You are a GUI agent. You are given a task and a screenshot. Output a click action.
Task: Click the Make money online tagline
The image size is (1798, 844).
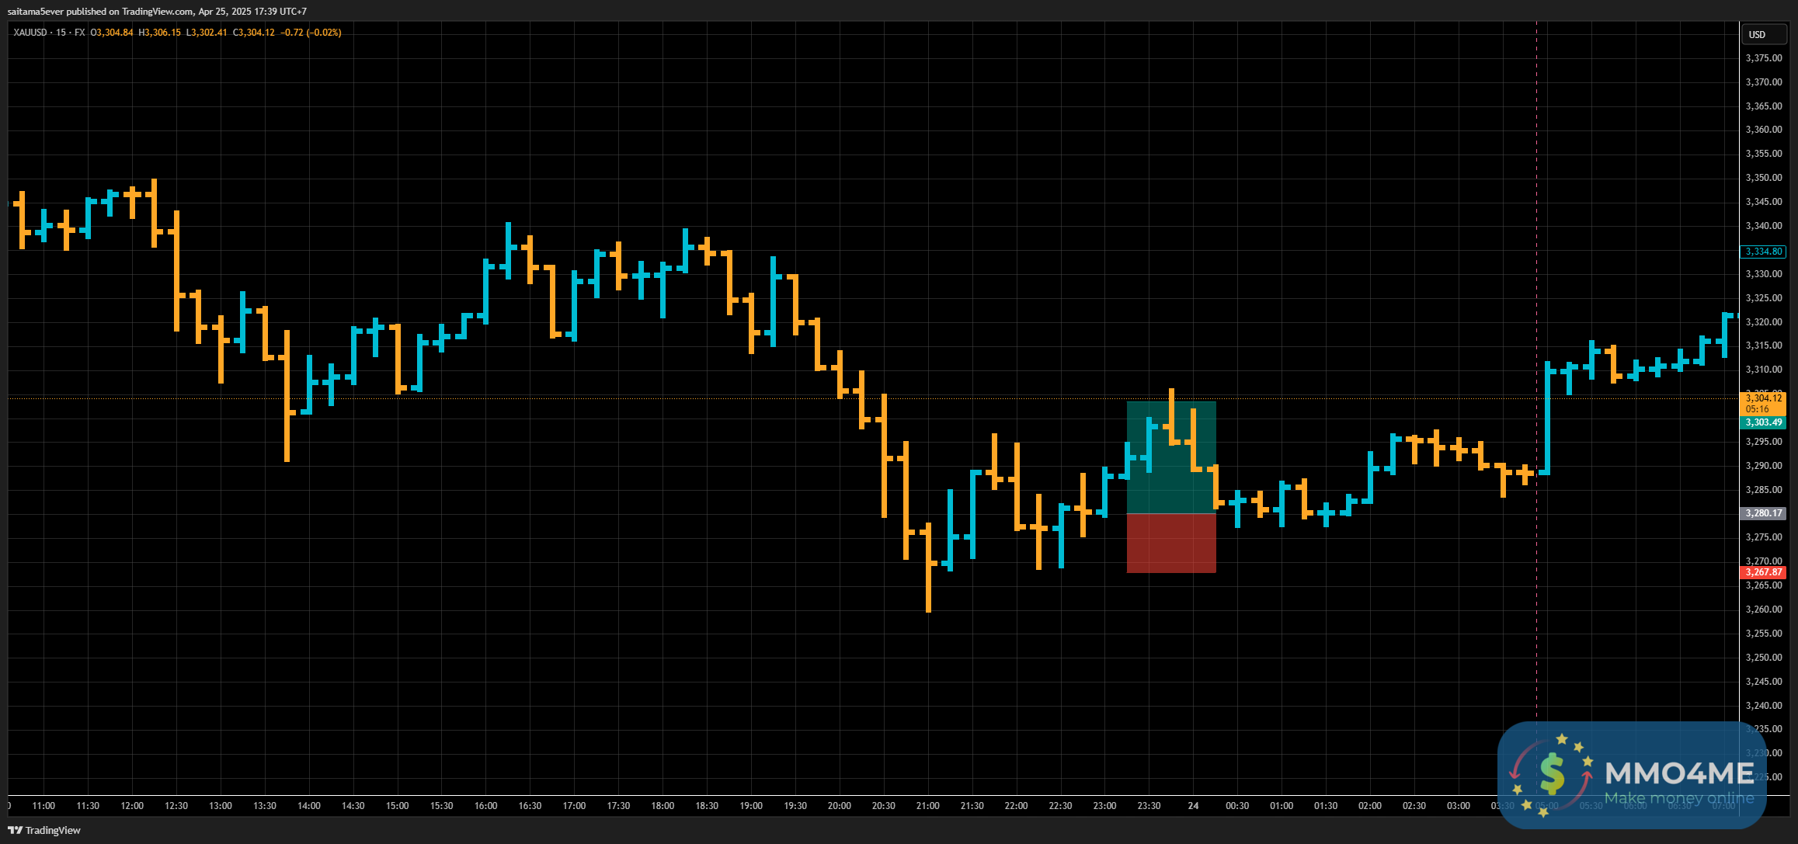[1678, 798]
